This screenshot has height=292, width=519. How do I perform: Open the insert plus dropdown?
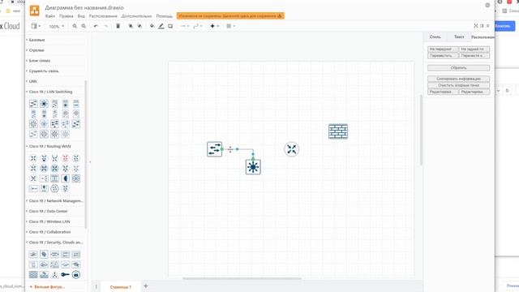click(x=214, y=26)
